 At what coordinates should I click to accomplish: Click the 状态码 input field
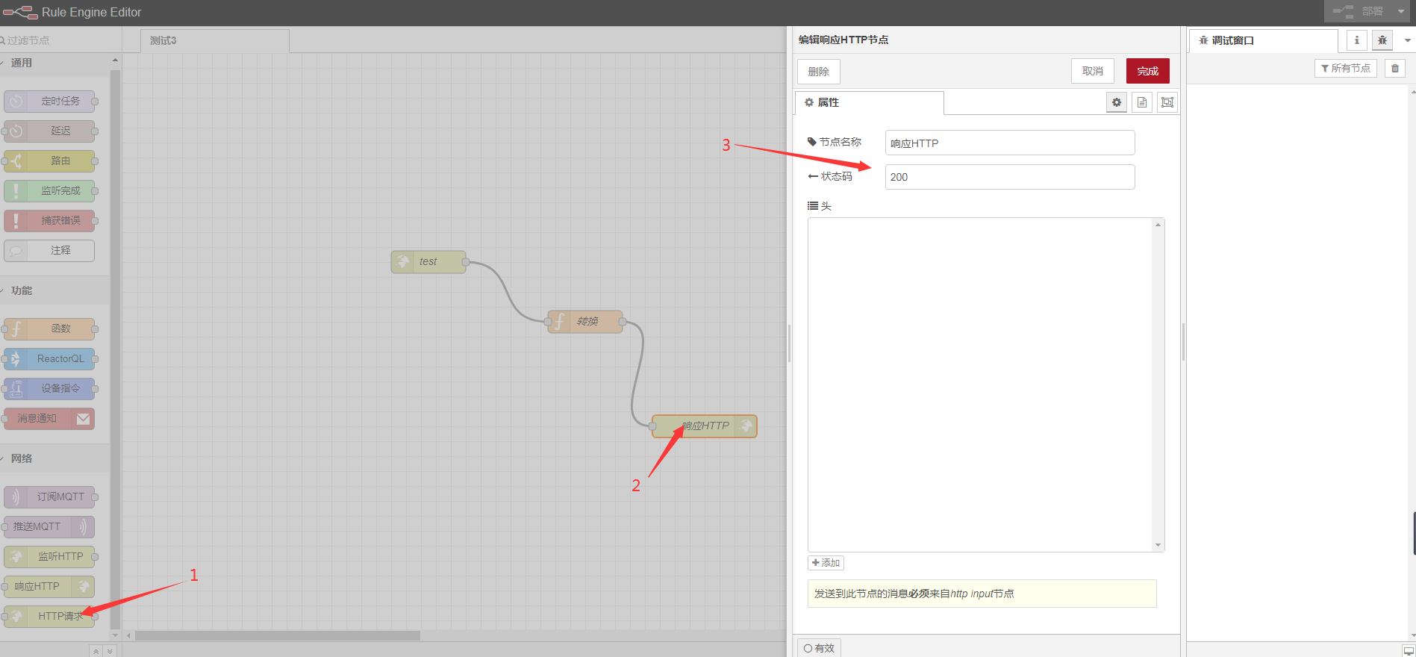(x=1009, y=177)
